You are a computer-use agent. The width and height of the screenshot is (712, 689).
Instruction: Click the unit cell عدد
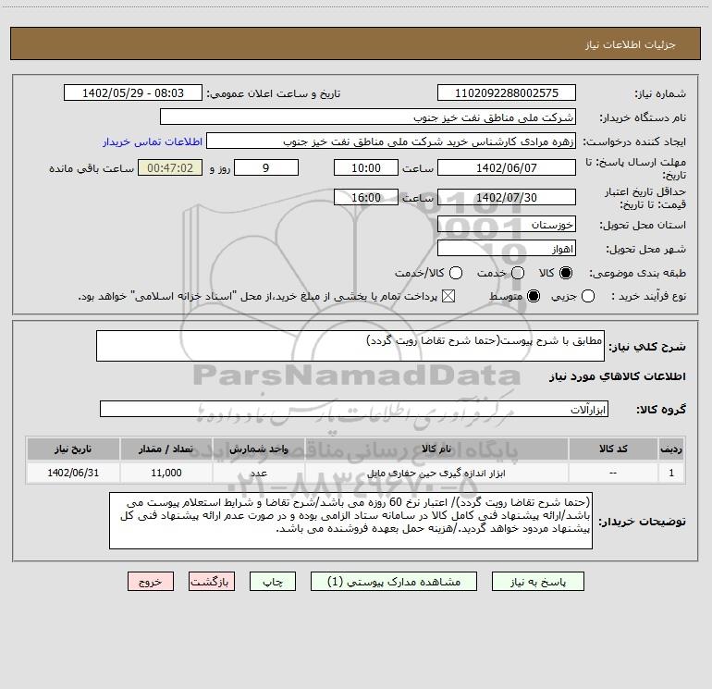tap(258, 473)
